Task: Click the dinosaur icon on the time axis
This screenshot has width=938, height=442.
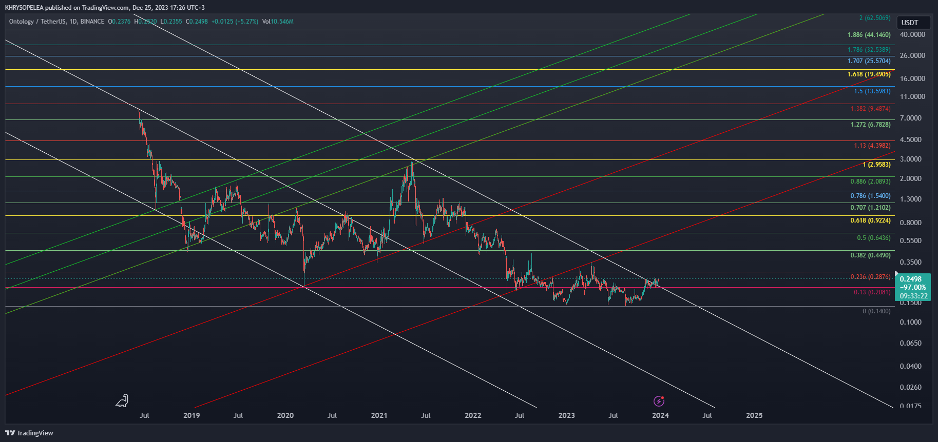Action: pos(122,400)
